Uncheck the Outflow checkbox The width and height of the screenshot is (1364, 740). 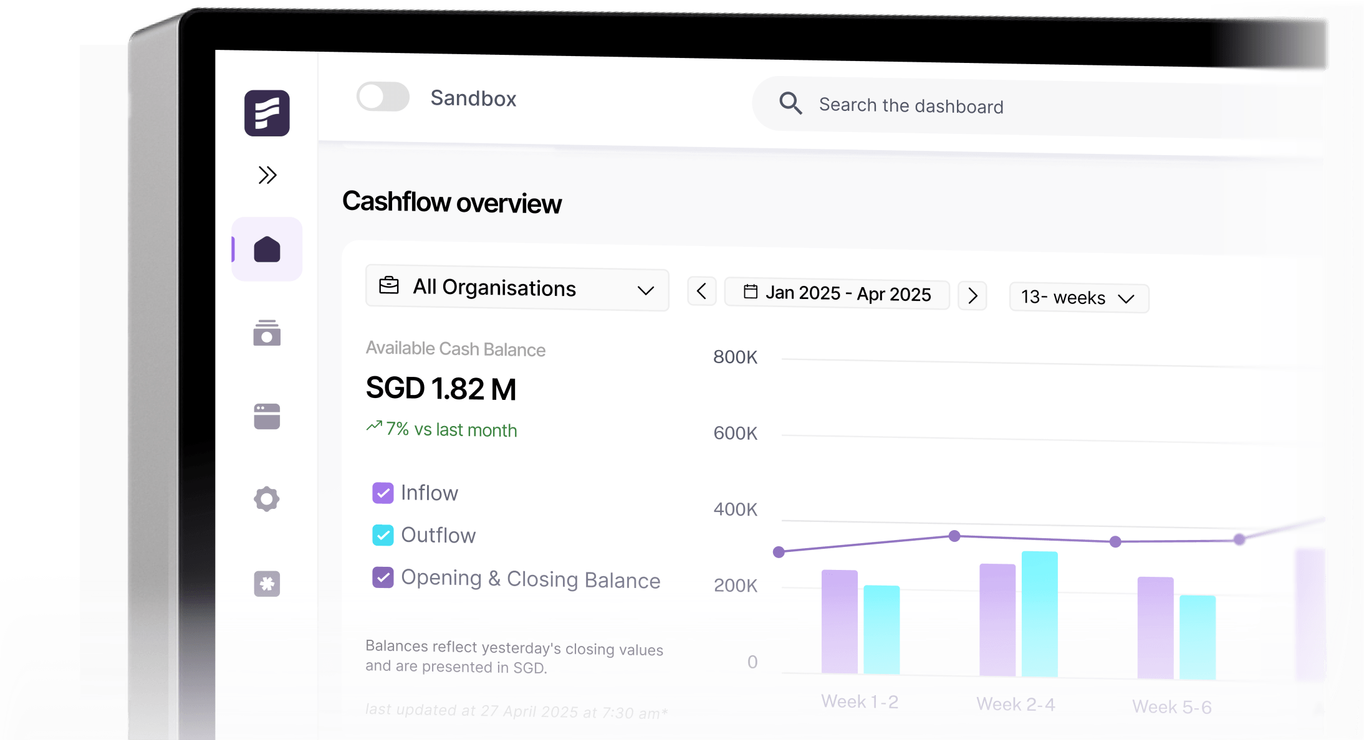pos(383,535)
